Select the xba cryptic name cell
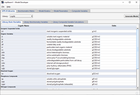The image size is (140, 95). tap(24, 55)
